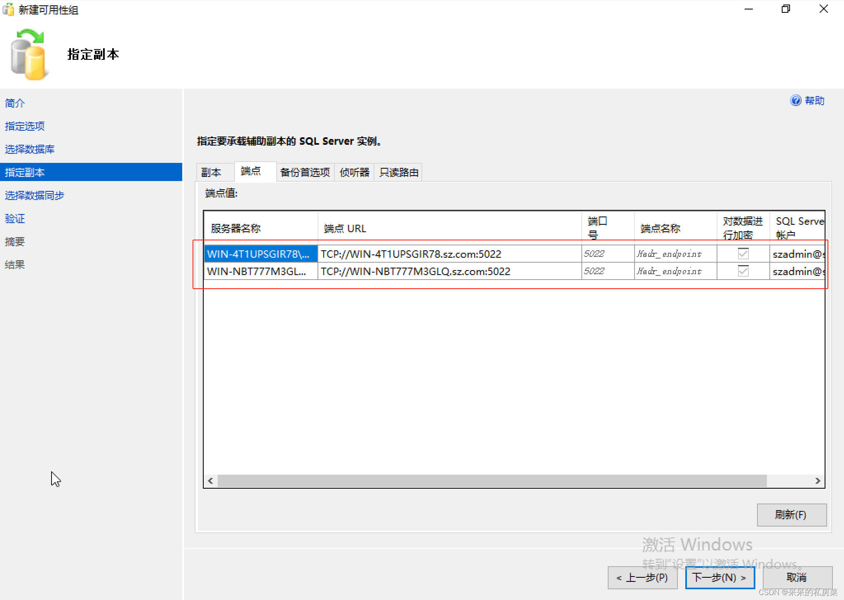The width and height of the screenshot is (844, 600).
Task: Open the Help icon link
Action: point(795,101)
